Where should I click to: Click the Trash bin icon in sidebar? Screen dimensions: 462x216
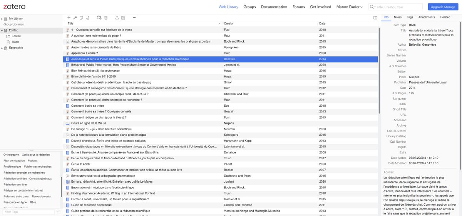(x=8, y=42)
